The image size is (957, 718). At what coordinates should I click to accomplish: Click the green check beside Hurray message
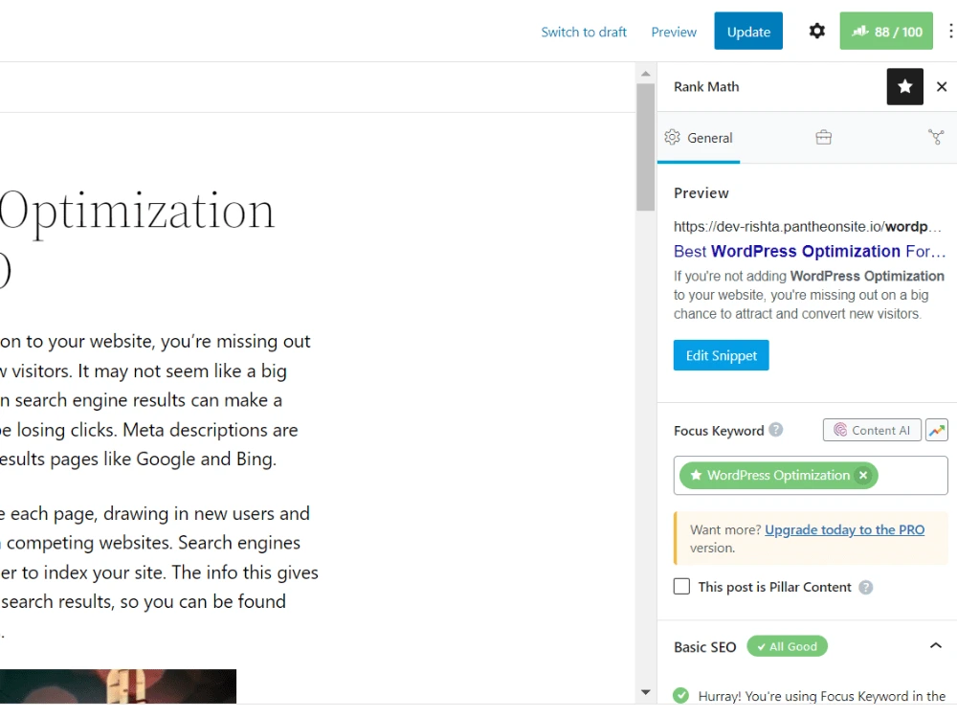(x=680, y=695)
